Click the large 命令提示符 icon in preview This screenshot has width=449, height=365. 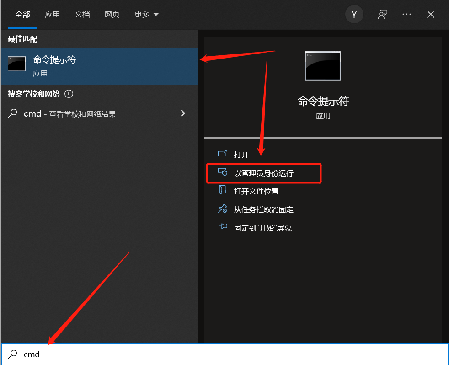pyautogui.click(x=323, y=66)
